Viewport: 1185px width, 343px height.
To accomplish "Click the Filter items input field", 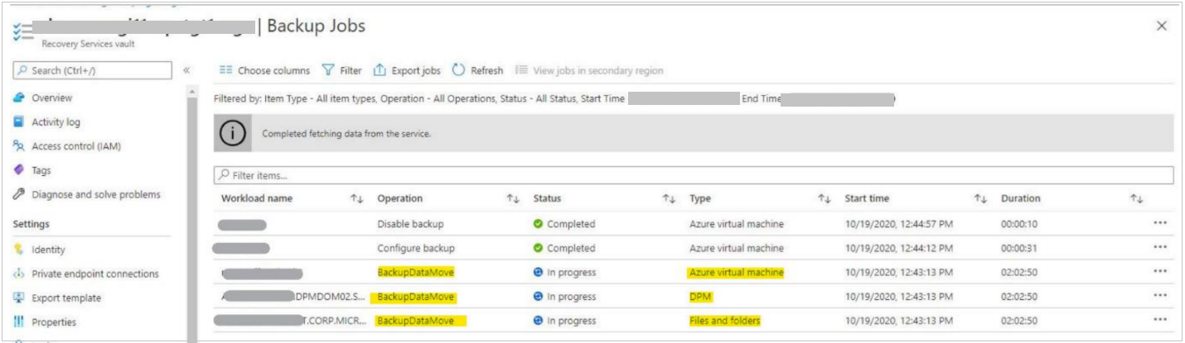I will (x=693, y=175).
